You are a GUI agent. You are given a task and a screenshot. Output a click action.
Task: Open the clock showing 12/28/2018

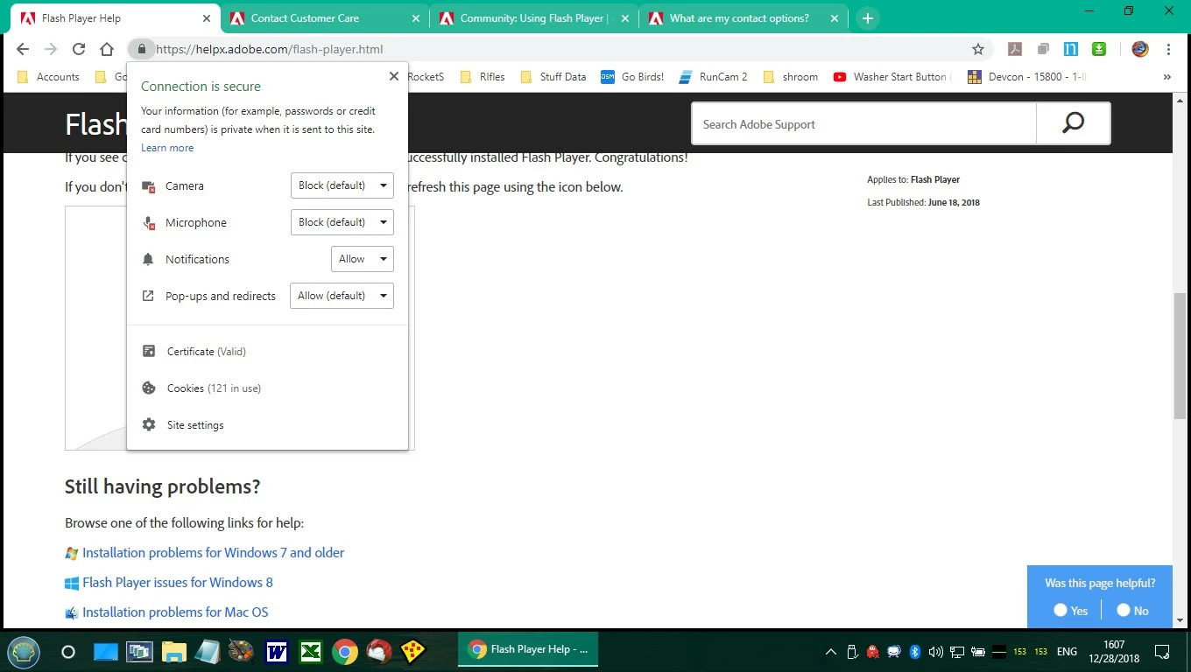pos(1114,651)
